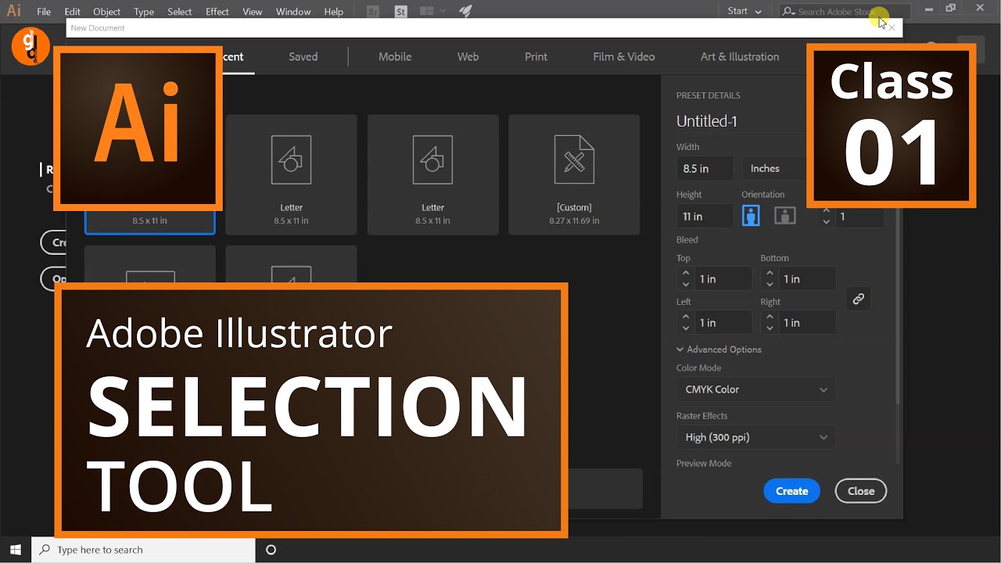Open the Object menu
Image resolution: width=1001 pixels, height=563 pixels.
pos(107,12)
